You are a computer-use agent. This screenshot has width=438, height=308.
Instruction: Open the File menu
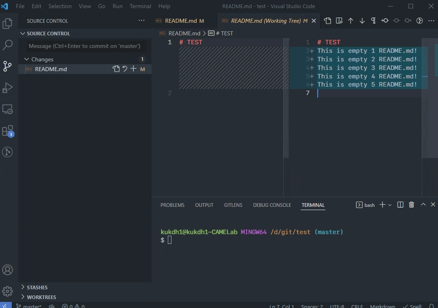pos(20,6)
